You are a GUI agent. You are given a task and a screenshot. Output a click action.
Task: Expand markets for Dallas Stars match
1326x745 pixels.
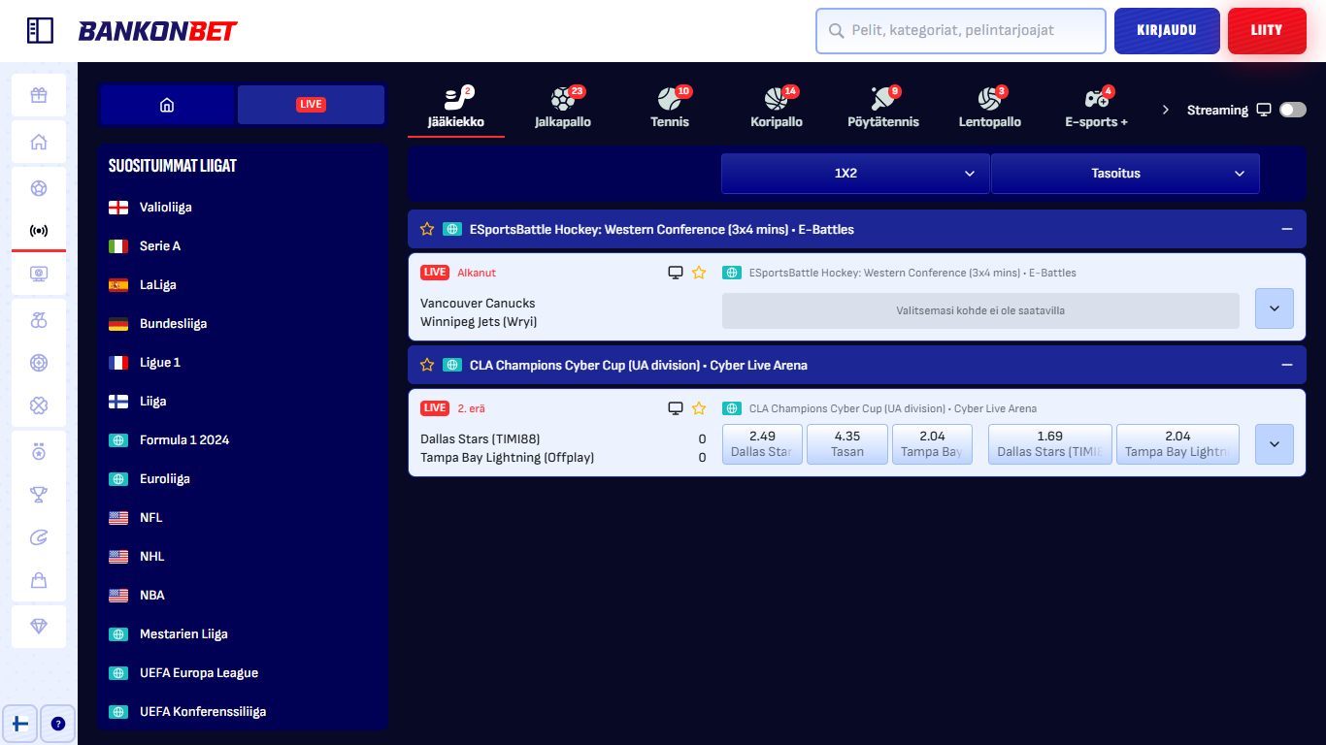1275,444
